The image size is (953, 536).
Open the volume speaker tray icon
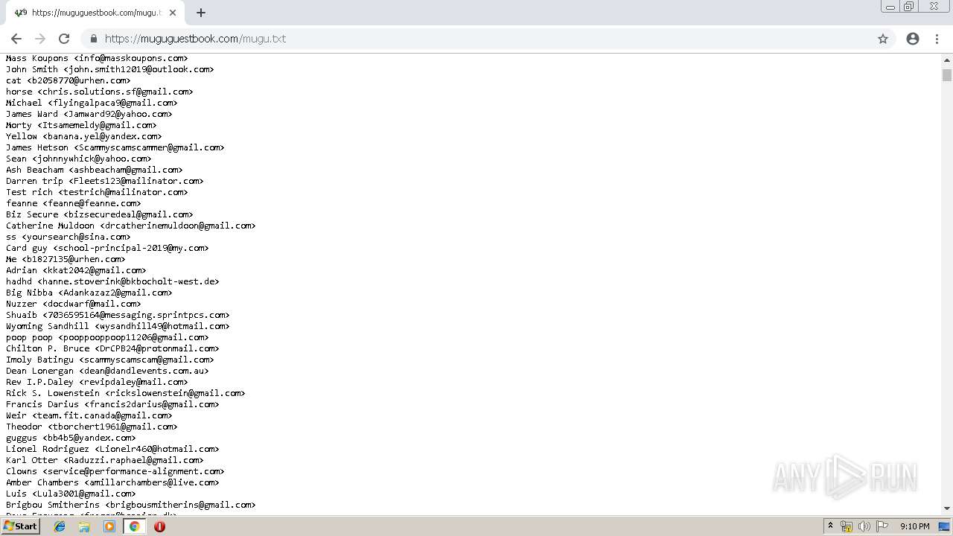[864, 526]
